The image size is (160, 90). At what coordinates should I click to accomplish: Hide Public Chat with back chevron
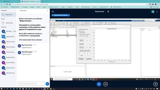click(x=19, y=10)
